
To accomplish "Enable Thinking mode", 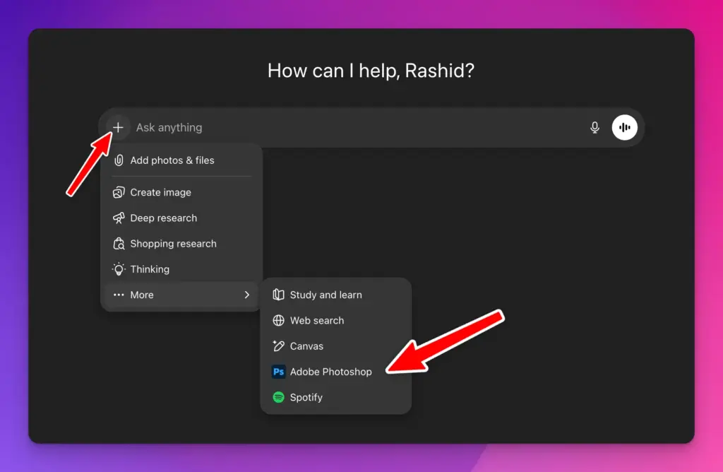I will pos(149,269).
